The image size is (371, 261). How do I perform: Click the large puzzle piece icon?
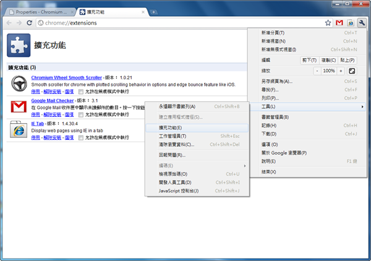pyautogui.click(x=19, y=45)
